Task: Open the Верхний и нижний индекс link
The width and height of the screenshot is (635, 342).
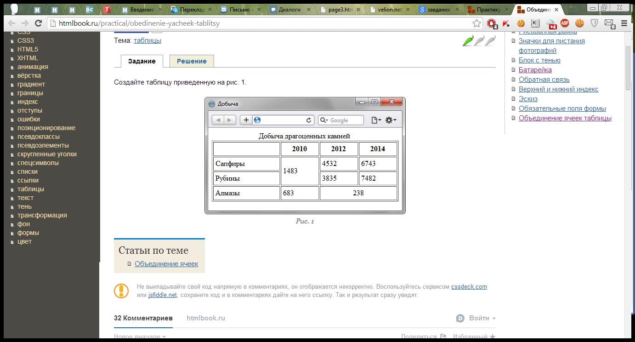Action: pyautogui.click(x=559, y=89)
